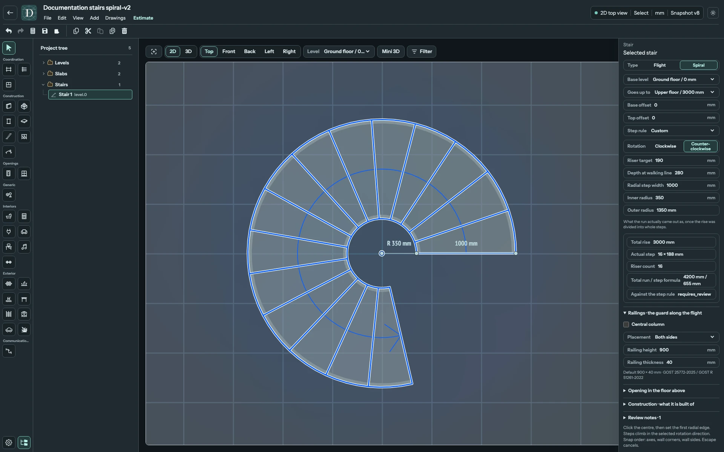
Task: Delete the selection using the trash icon
Action: 124,31
